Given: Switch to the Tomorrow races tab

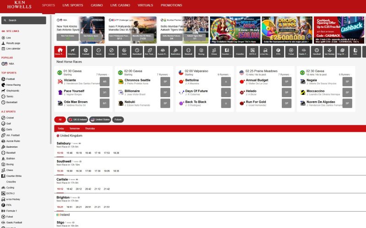Looking at the screenshot, I should pos(75,129).
